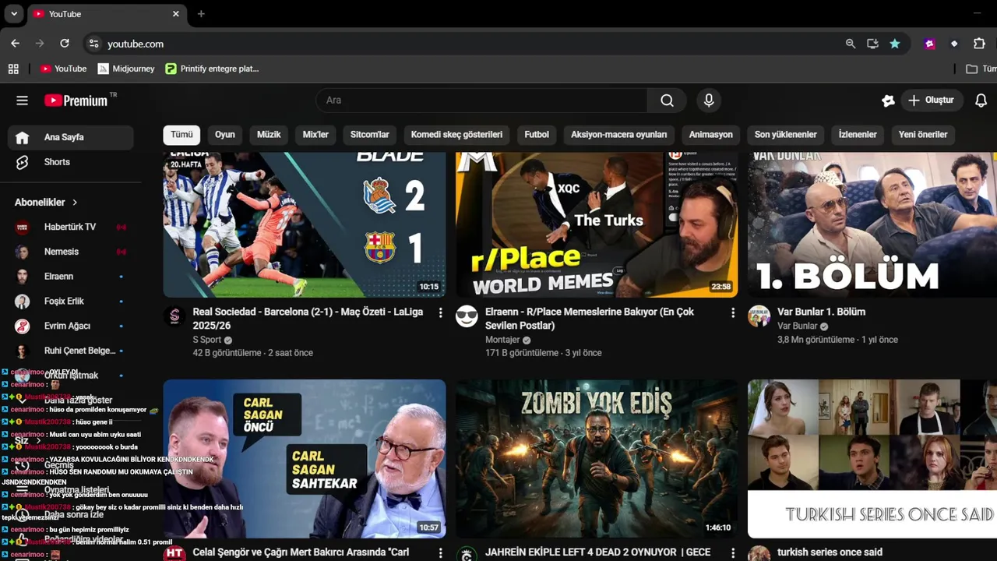Image resolution: width=997 pixels, height=561 pixels.
Task: Select the Mix'ler filter chip
Action: coord(315,135)
